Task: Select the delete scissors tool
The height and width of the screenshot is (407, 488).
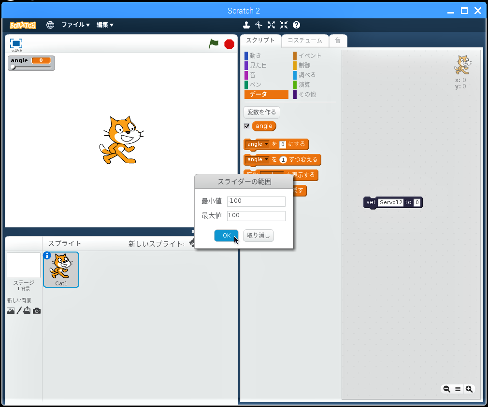Action: click(258, 25)
